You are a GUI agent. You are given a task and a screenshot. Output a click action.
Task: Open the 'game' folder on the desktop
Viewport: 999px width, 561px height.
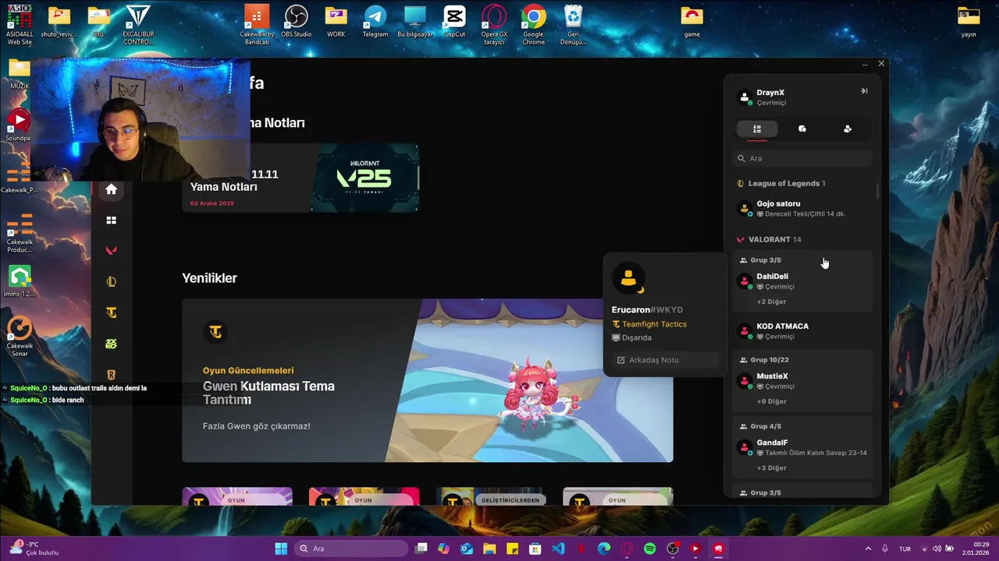click(x=691, y=22)
